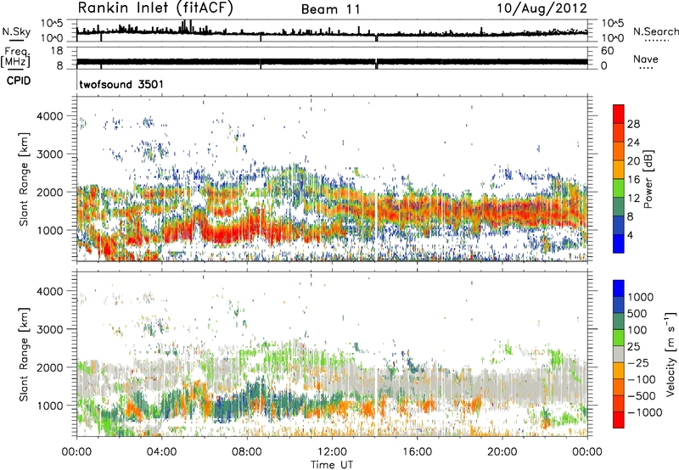Click the "-25" label on the velocity colorbar

638,363
